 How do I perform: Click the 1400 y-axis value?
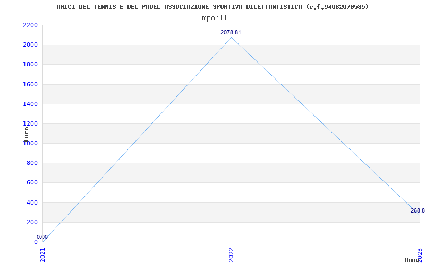[30, 104]
